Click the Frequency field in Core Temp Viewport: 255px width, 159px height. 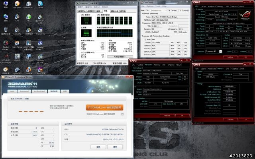[x=170, y=23]
